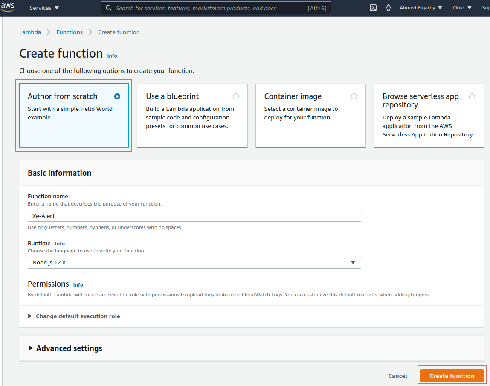490x386 pixels.
Task: Click the Browse serverless app repository title
Action: point(420,100)
